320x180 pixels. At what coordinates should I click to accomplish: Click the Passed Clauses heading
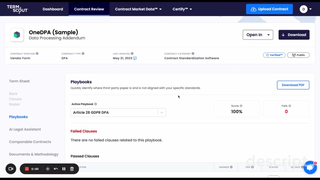click(x=85, y=156)
